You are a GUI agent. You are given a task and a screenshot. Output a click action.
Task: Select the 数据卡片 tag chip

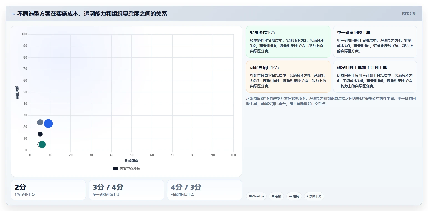[314, 196]
